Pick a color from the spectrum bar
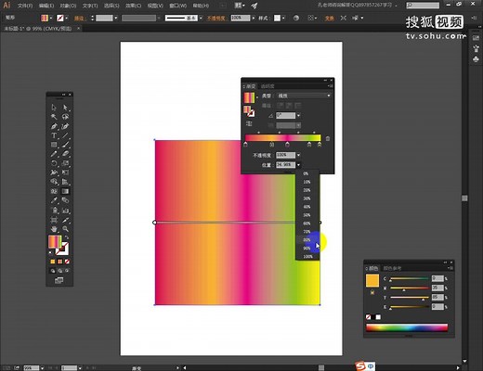The image size is (483, 371). click(407, 327)
